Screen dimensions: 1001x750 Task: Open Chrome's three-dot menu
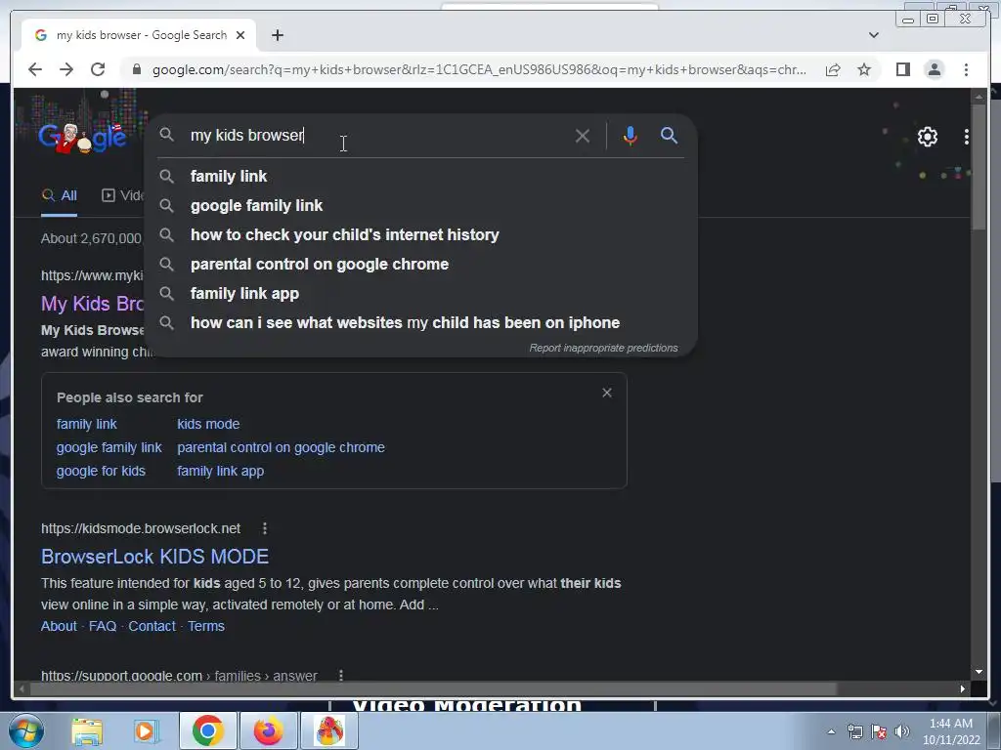tap(966, 69)
